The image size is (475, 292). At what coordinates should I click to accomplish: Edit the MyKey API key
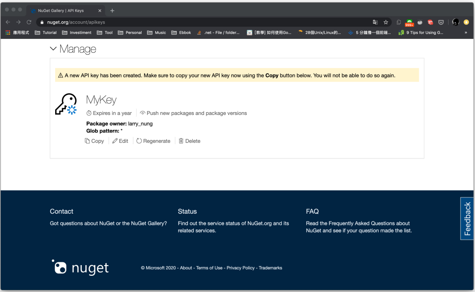[120, 141]
